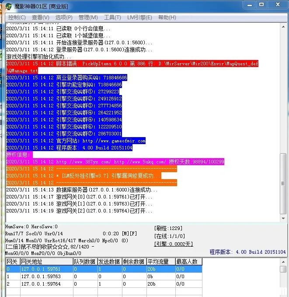Click the log panel scroll-down arrow
Viewport: 289px width, 297px height.
point(283,219)
